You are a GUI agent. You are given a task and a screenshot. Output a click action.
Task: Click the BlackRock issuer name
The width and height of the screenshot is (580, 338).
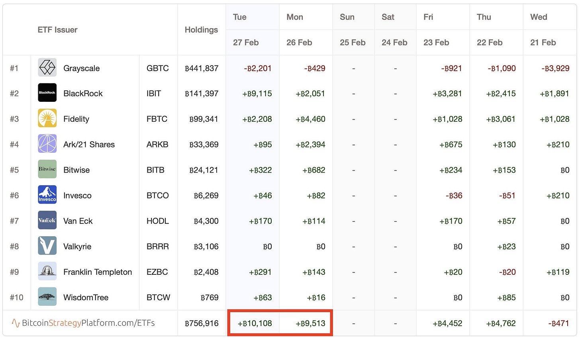click(x=83, y=93)
